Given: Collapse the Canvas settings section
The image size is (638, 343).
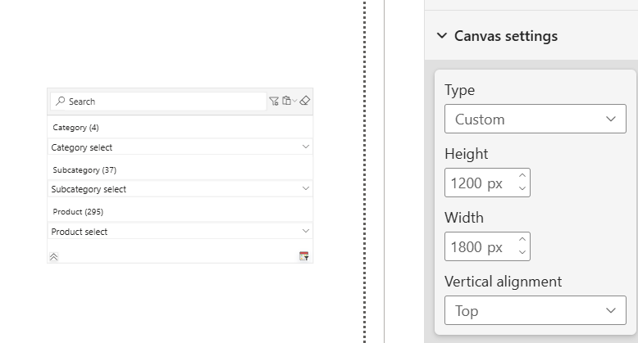Looking at the screenshot, I should click(x=442, y=36).
